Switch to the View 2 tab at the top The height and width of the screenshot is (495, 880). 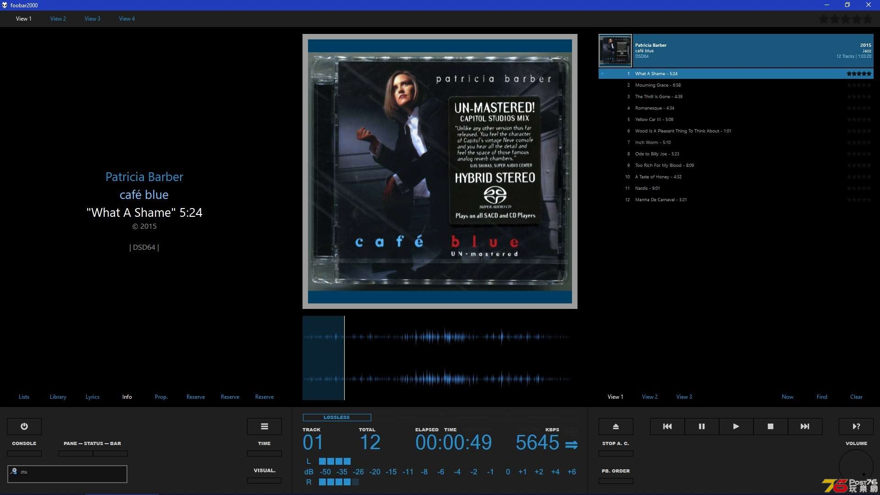(58, 19)
